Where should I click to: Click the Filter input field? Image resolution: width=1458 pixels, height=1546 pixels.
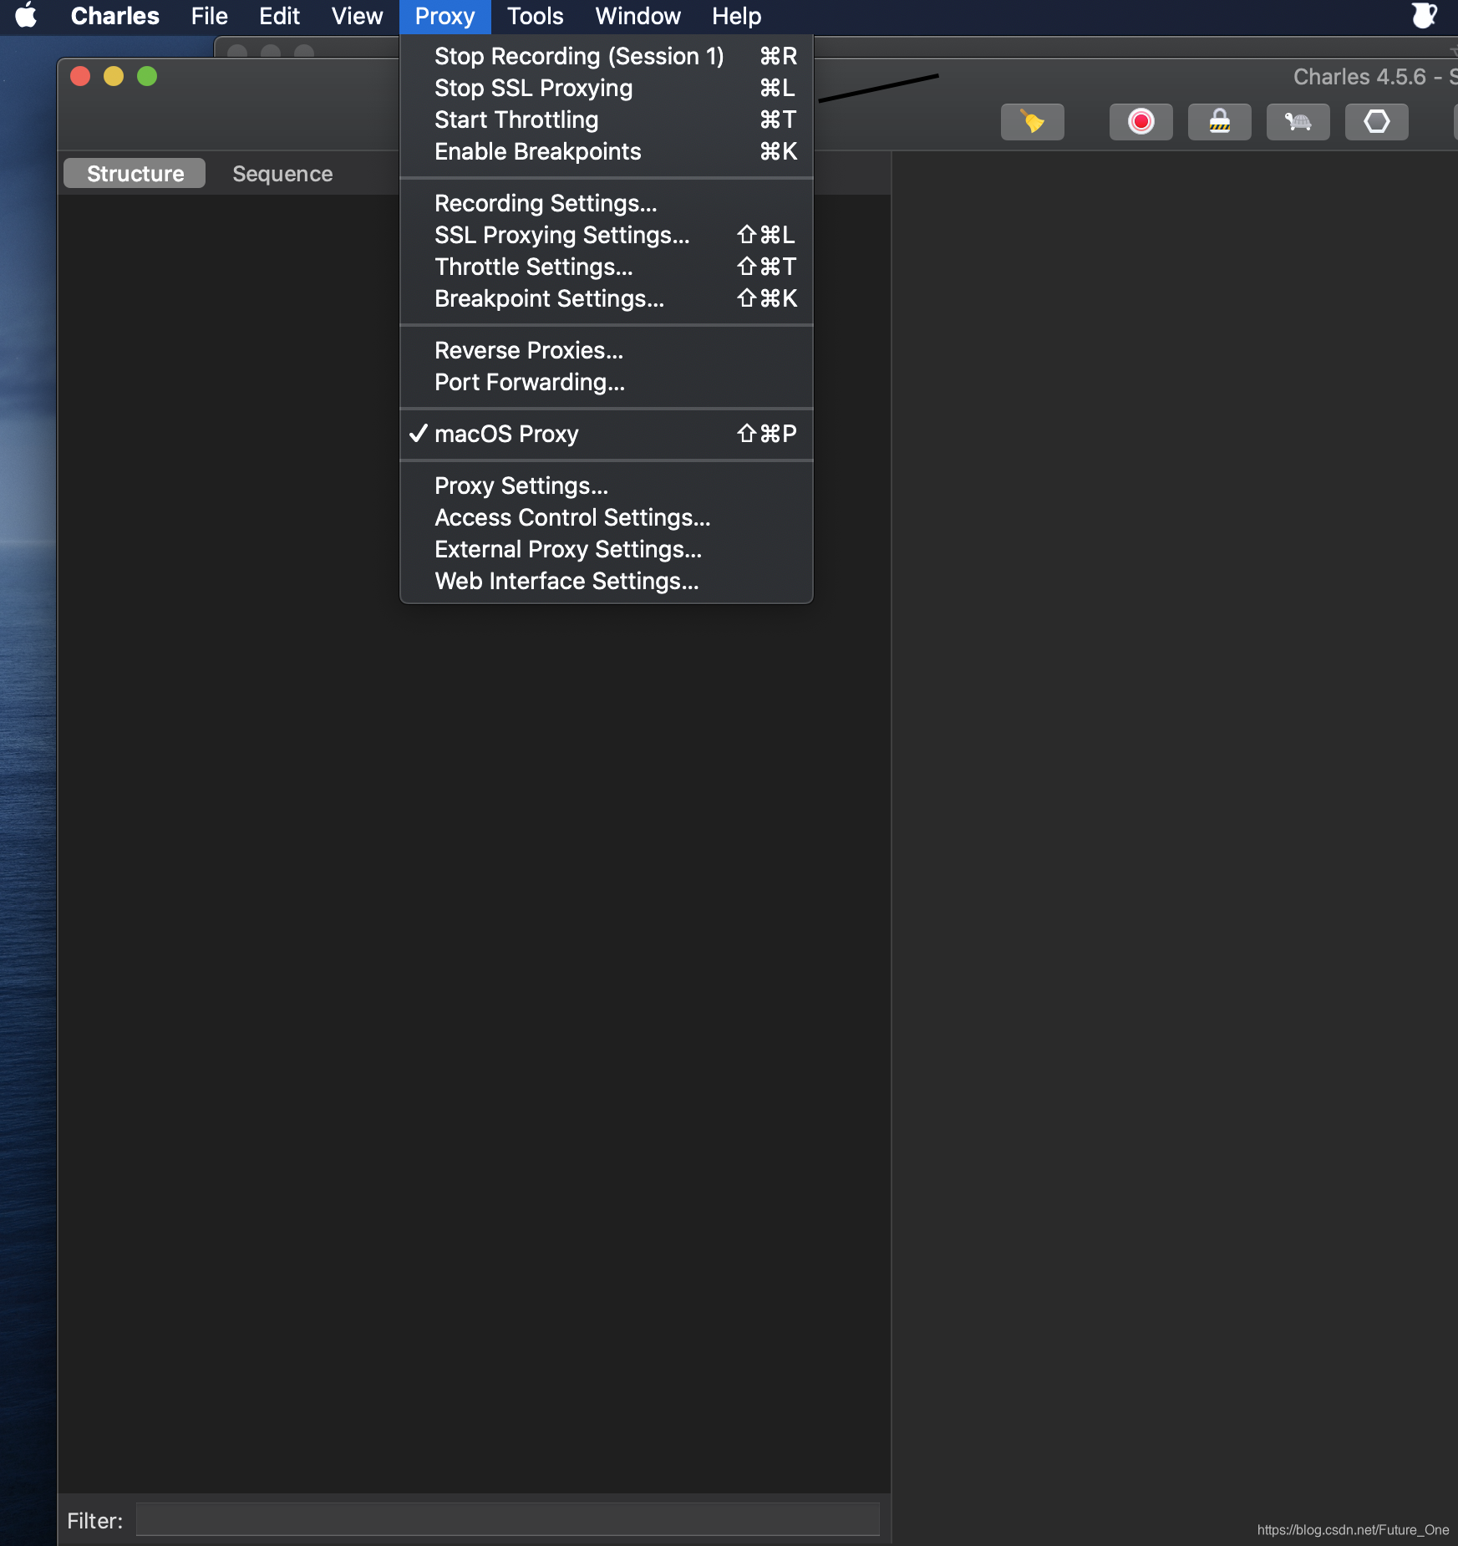point(507,1520)
